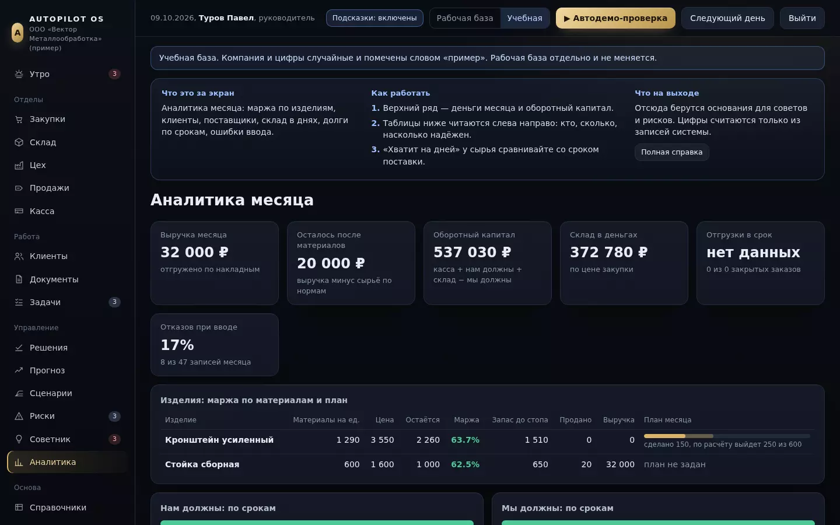Click the trend arrow icon for Прогноз
The height and width of the screenshot is (525, 840).
19,370
